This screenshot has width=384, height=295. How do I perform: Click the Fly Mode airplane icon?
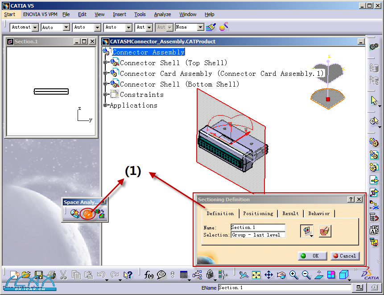pyautogui.click(x=244, y=275)
